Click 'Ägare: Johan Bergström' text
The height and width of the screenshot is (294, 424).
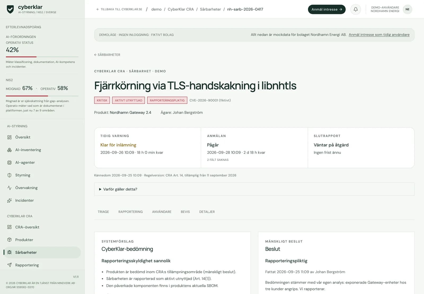point(182,112)
